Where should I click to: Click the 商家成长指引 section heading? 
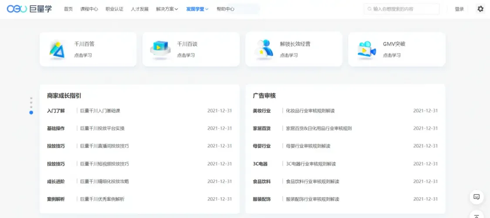tap(64, 96)
